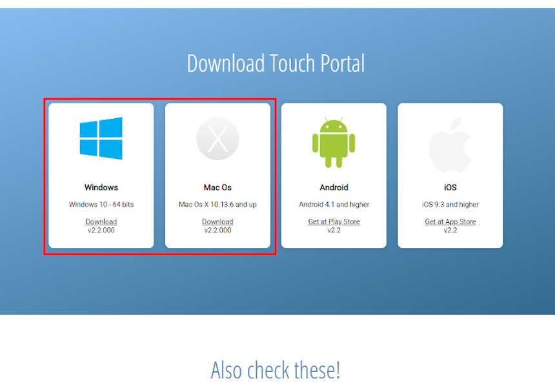Open the Windows Download link
Image resolution: width=555 pixels, height=390 pixels.
(x=101, y=221)
